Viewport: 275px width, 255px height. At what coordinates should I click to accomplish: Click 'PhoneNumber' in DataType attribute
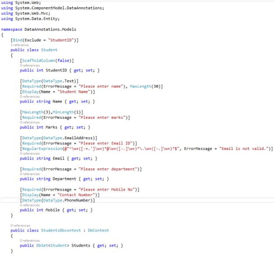(77, 200)
